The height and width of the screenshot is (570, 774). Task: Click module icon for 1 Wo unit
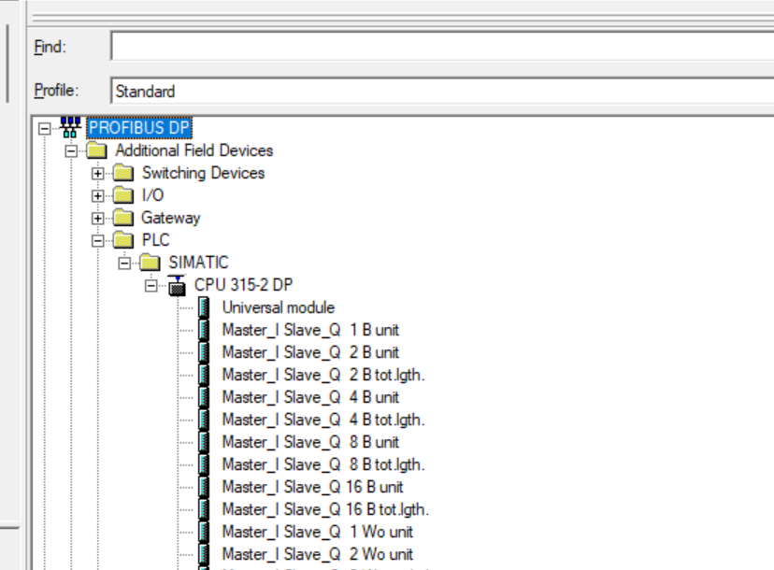204,532
